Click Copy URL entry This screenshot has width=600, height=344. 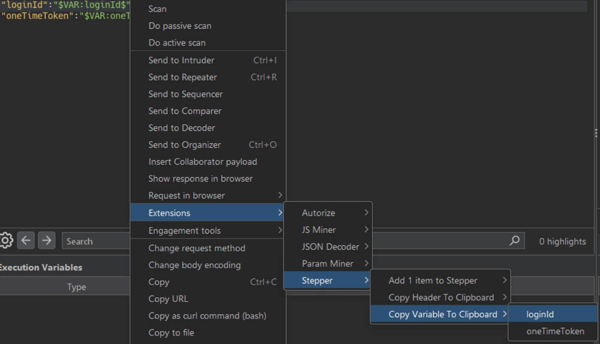point(208,299)
